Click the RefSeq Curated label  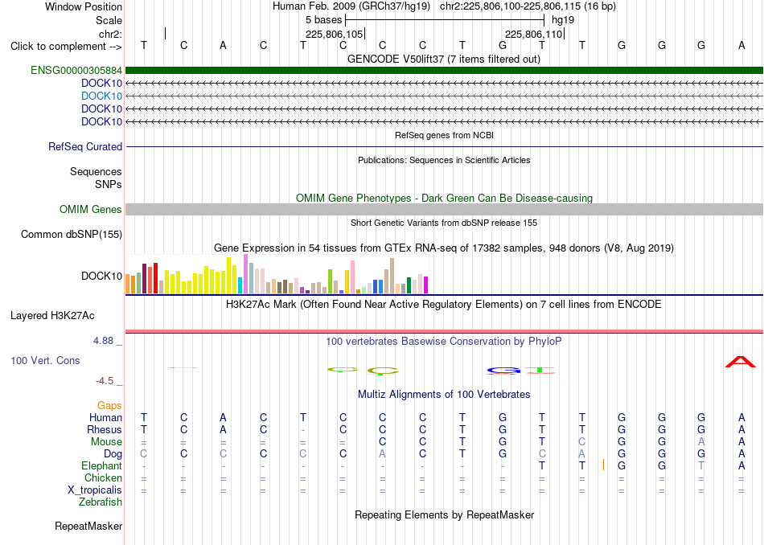point(84,146)
